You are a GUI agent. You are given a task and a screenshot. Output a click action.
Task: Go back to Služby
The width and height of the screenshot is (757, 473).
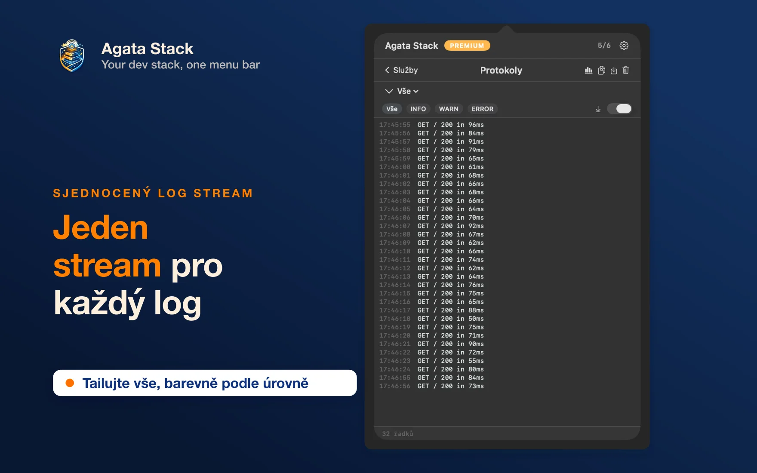click(401, 70)
